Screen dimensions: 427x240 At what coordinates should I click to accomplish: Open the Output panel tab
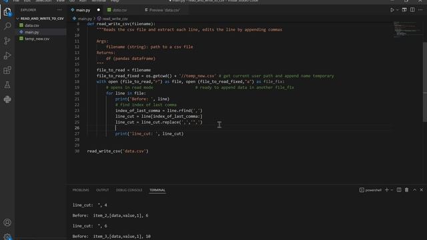102,190
